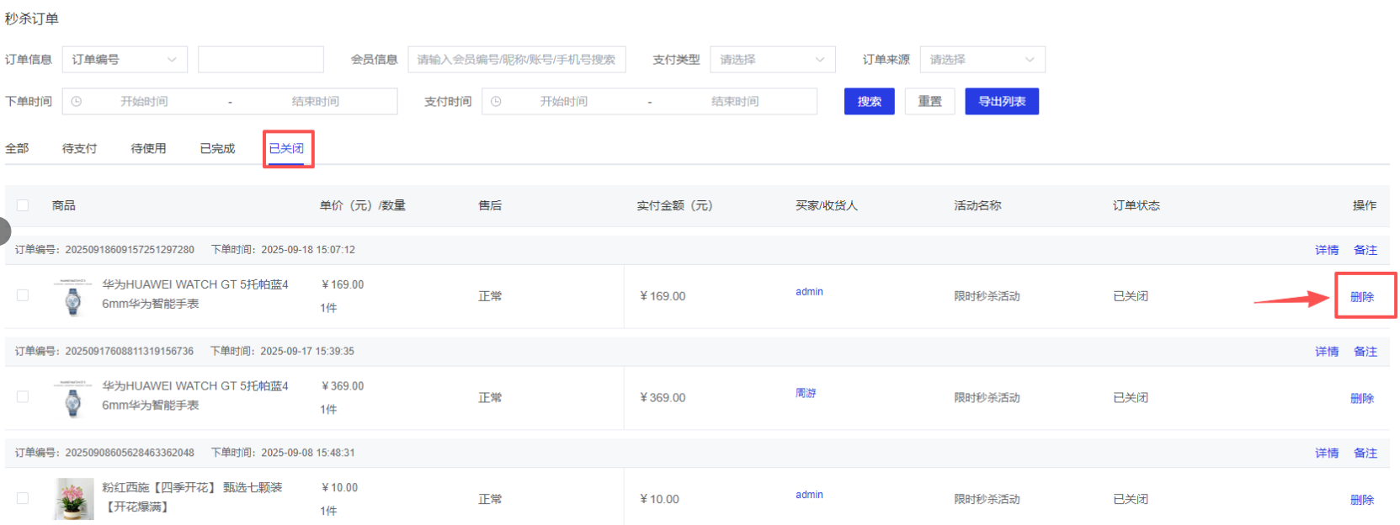The image size is (1400, 525).
Task: Open 详情 for the 2025-09-17 order
Action: click(1326, 352)
